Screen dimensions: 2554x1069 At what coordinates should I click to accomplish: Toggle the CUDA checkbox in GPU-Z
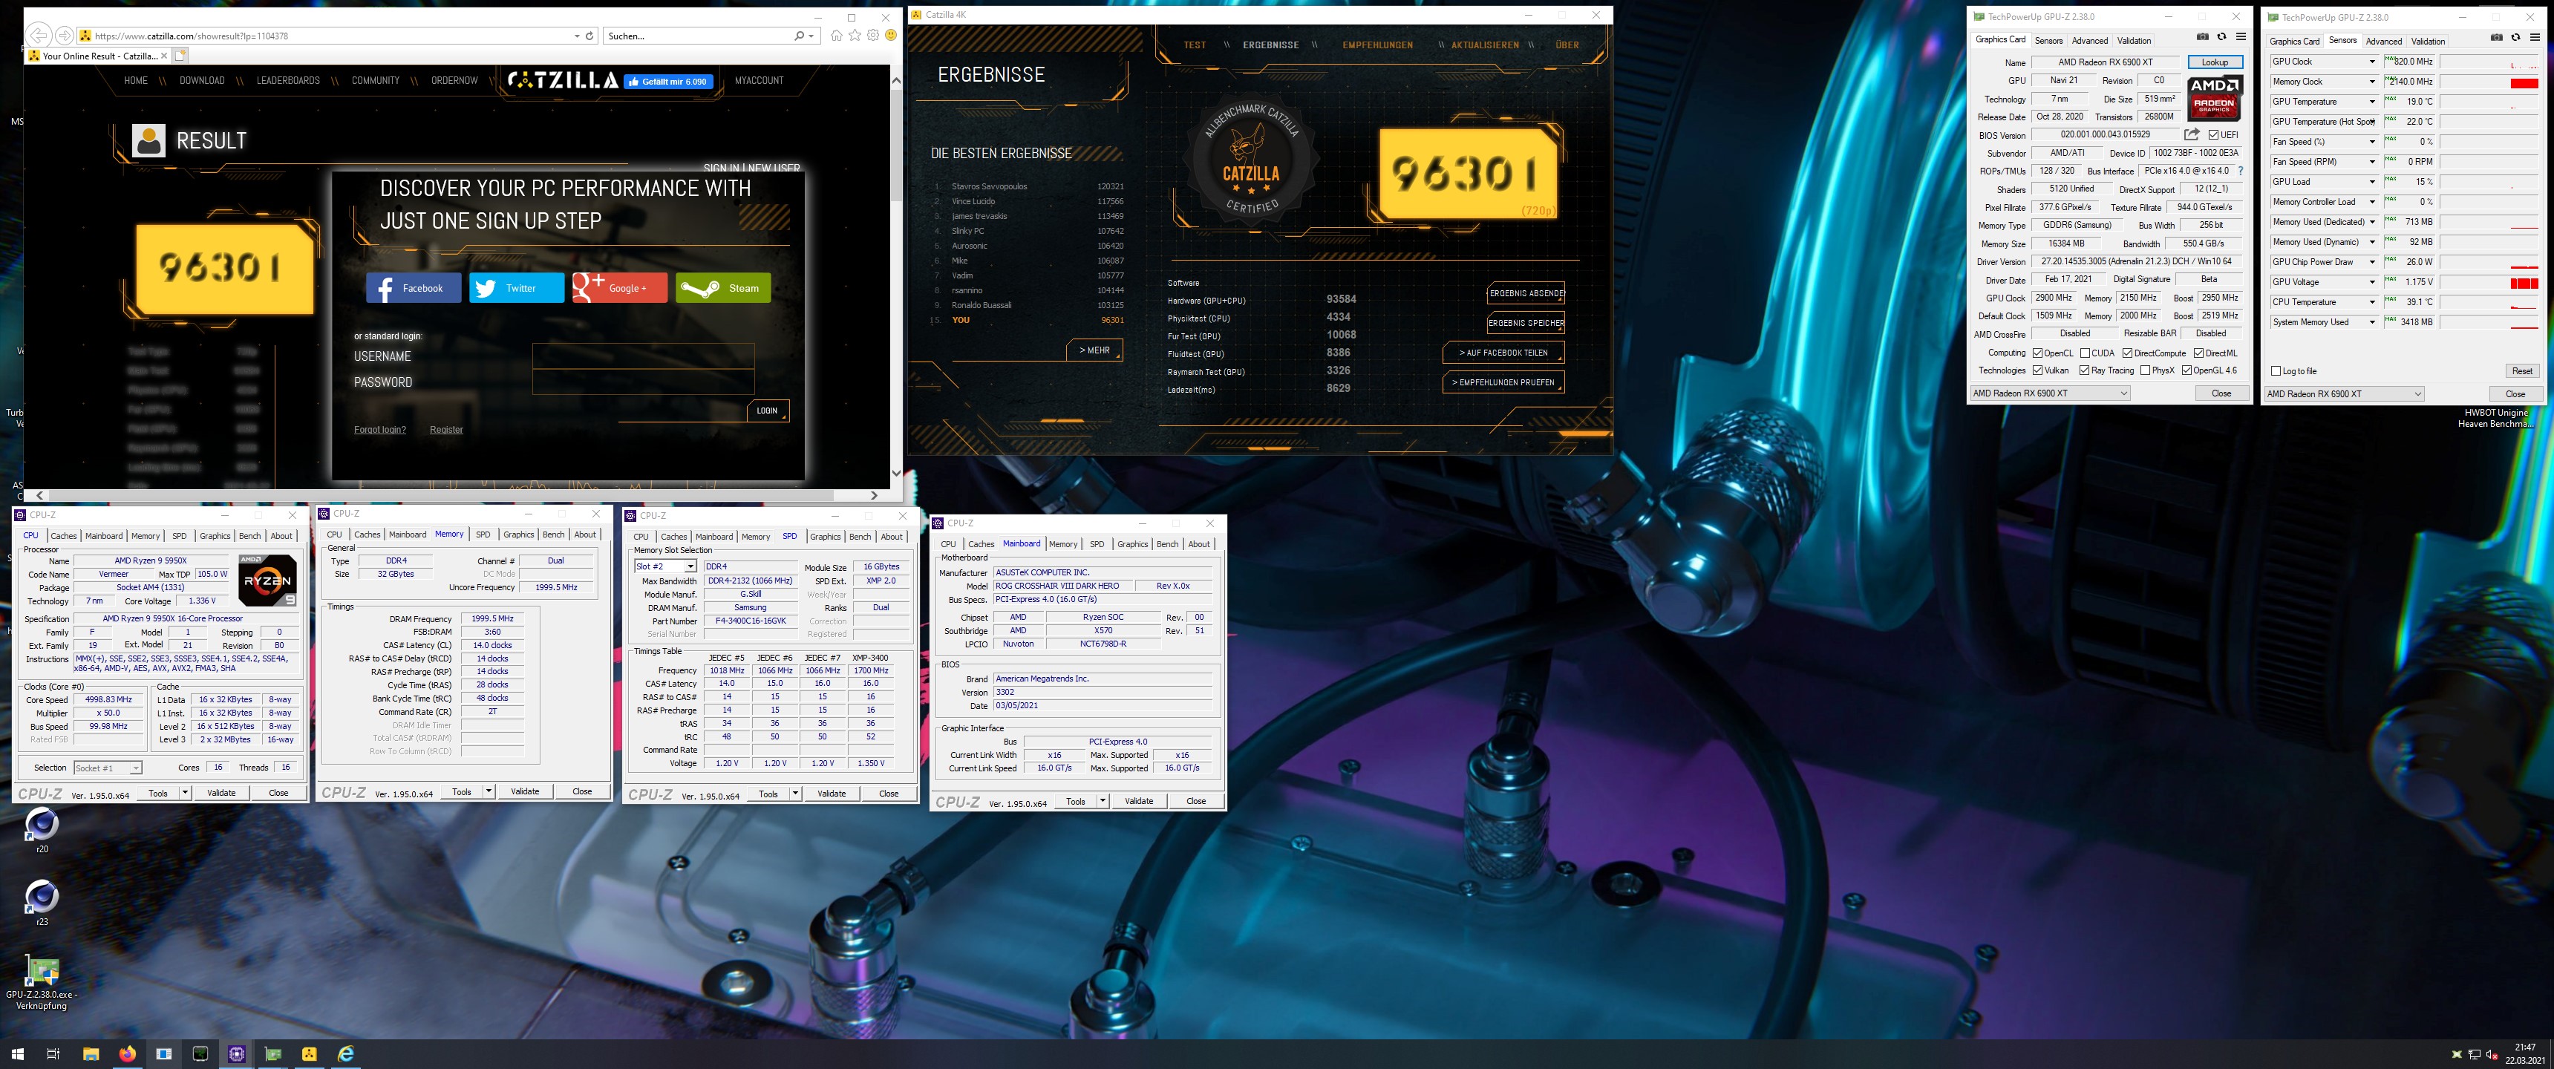pos(2085,353)
